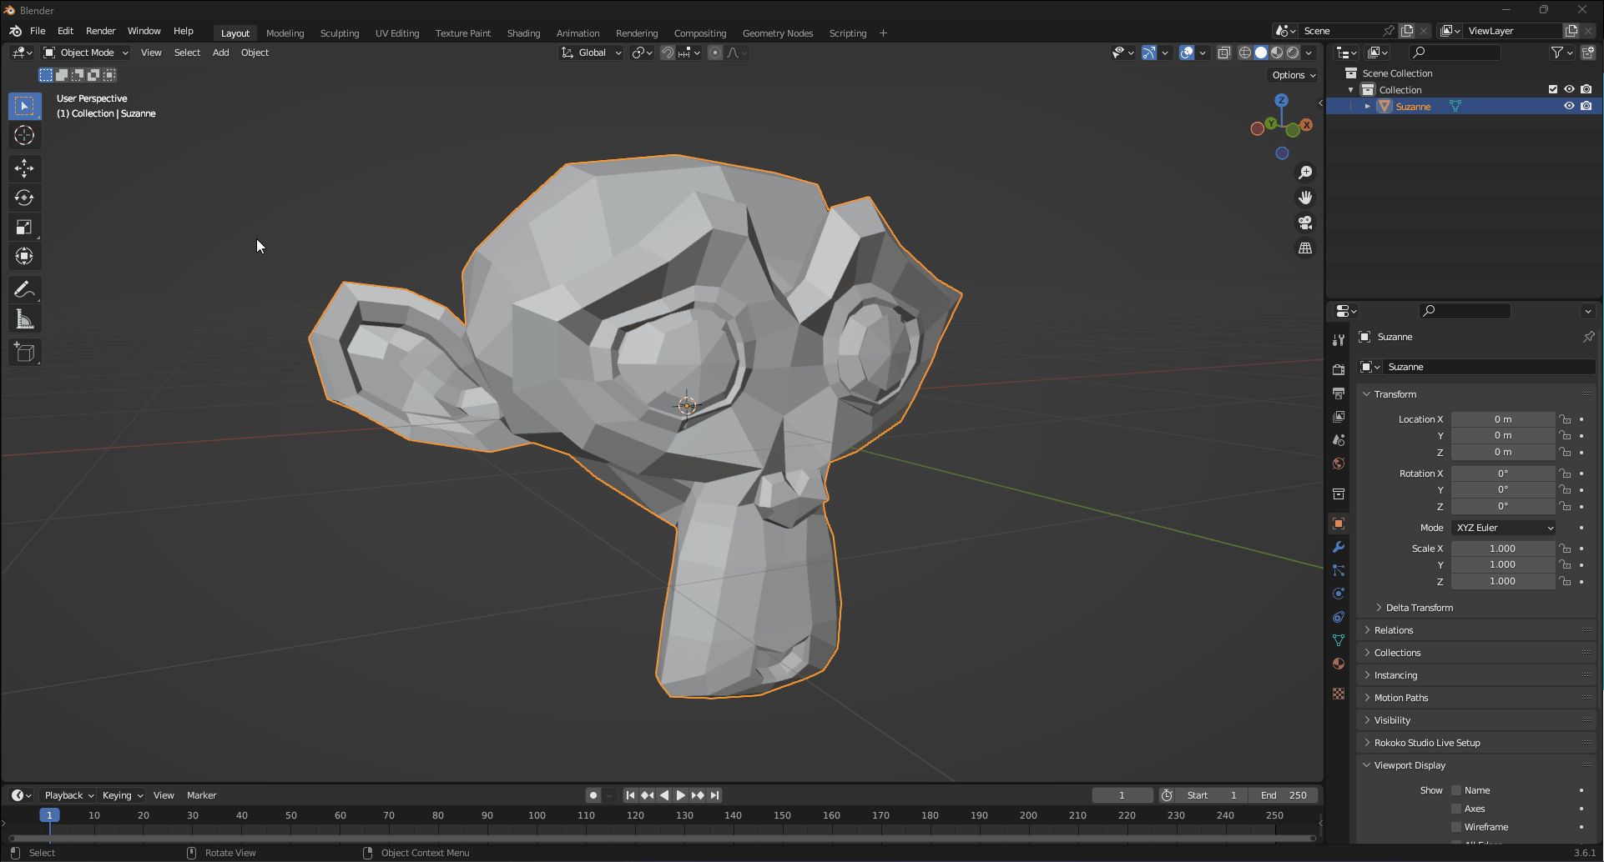This screenshot has width=1604, height=862.
Task: Enable Show Axes checkbox
Action: coord(1456,809)
